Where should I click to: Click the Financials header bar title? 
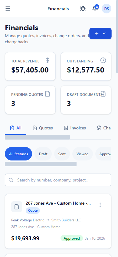point(58,9)
